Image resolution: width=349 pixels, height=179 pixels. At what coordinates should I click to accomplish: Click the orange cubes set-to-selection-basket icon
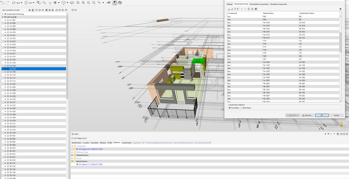pyautogui.click(x=39, y=3)
